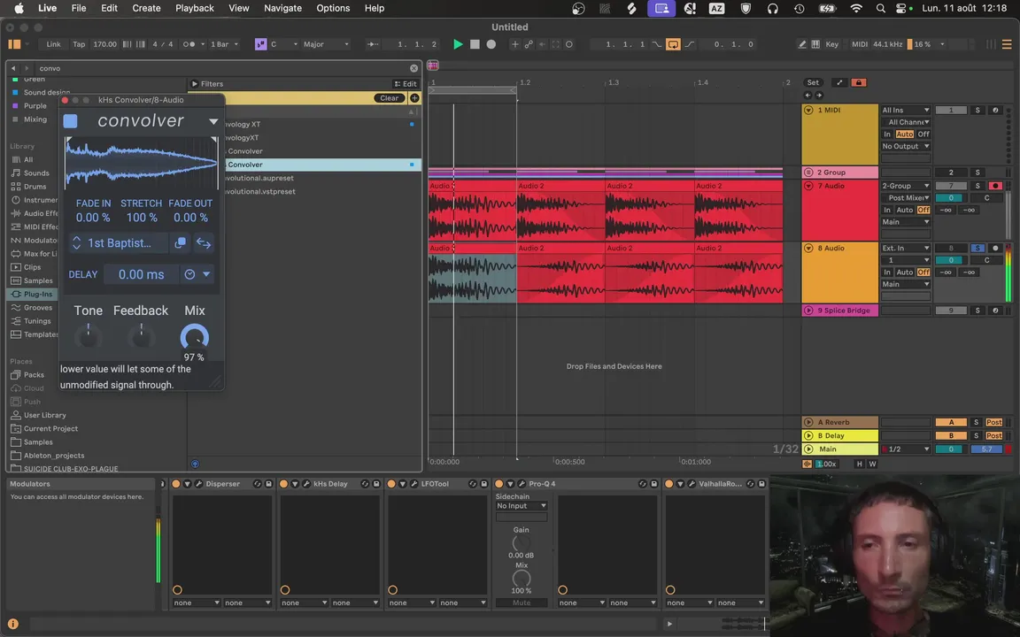1020x637 pixels.
Task: Click the Follow playback arrow icon
Action: [374, 44]
